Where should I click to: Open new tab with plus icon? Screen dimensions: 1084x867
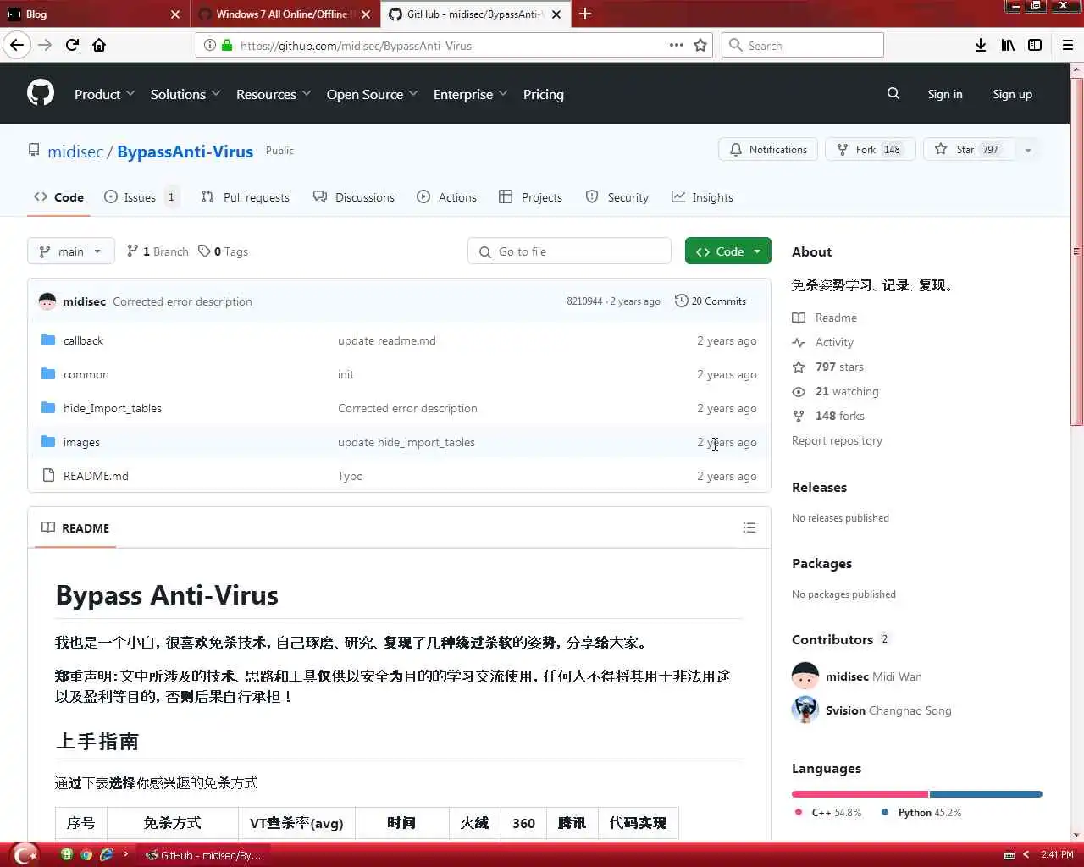(x=585, y=14)
